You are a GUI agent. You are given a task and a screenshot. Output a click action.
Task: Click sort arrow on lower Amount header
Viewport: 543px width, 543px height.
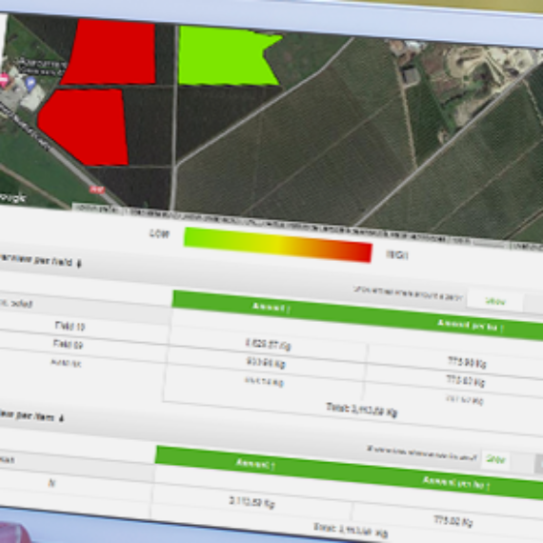coord(272,466)
